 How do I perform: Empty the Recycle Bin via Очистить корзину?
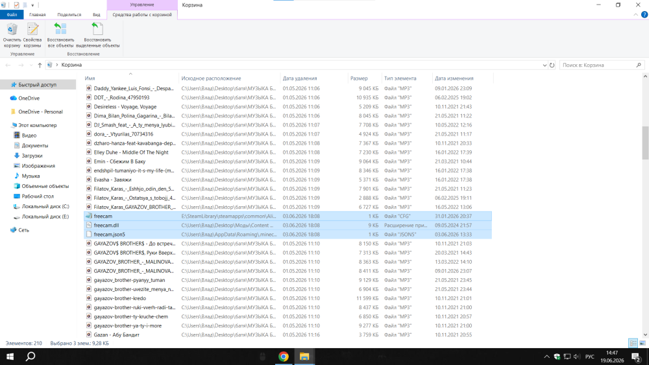pos(12,35)
